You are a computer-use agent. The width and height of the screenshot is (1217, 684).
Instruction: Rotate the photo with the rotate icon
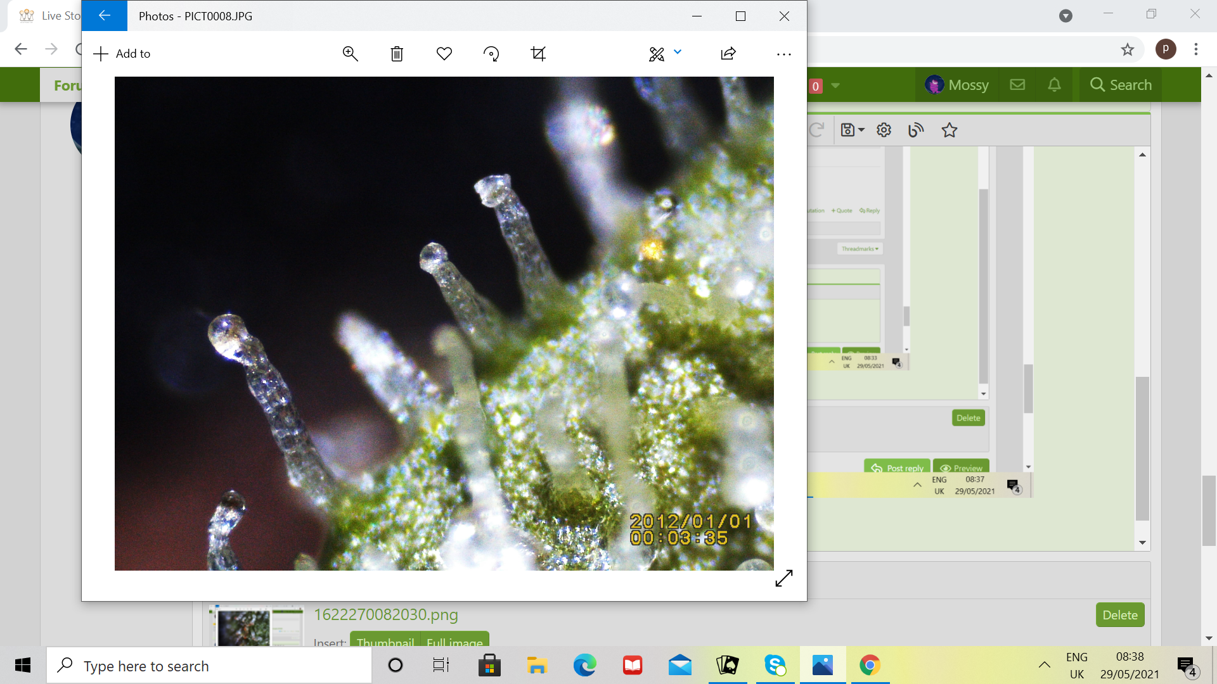pos(491,54)
